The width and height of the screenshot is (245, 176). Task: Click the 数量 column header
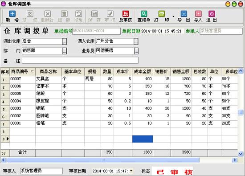click(x=107, y=72)
